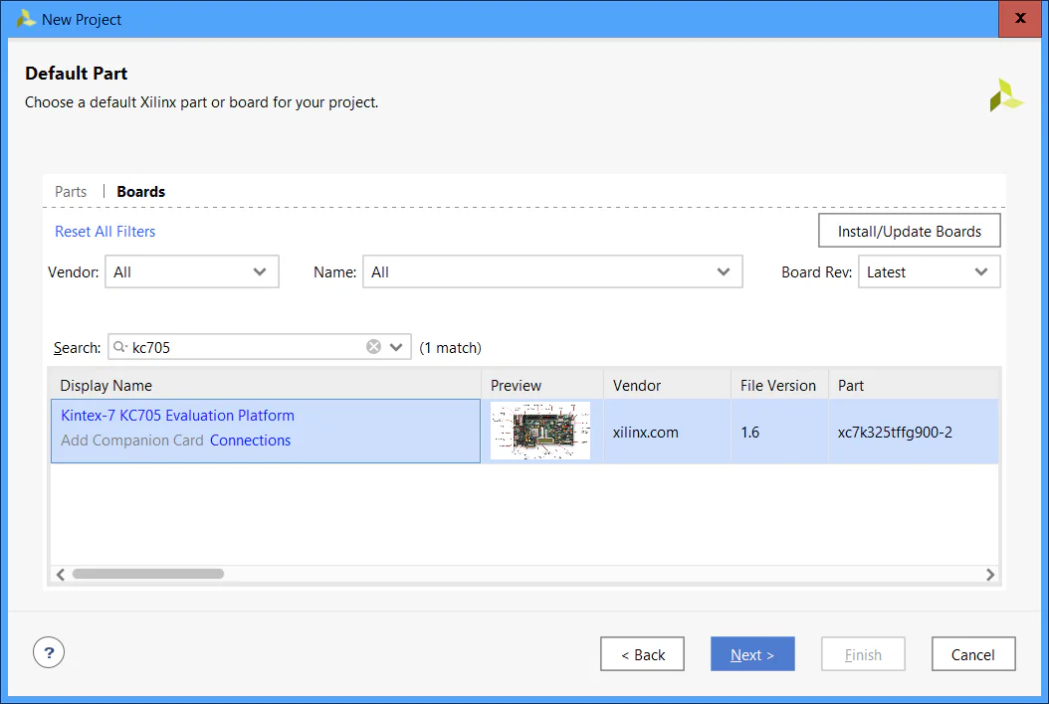This screenshot has height=704, width=1049.
Task: Click Next to continue the wizard
Action: click(752, 654)
